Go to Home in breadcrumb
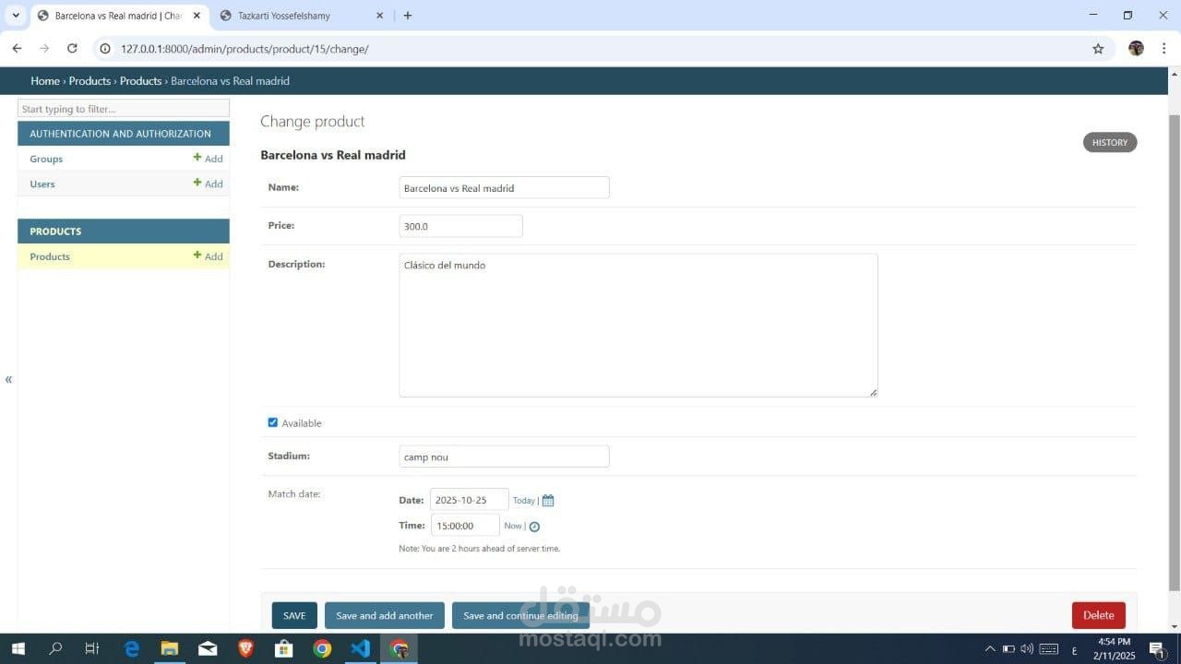The image size is (1181, 664). [x=45, y=81]
